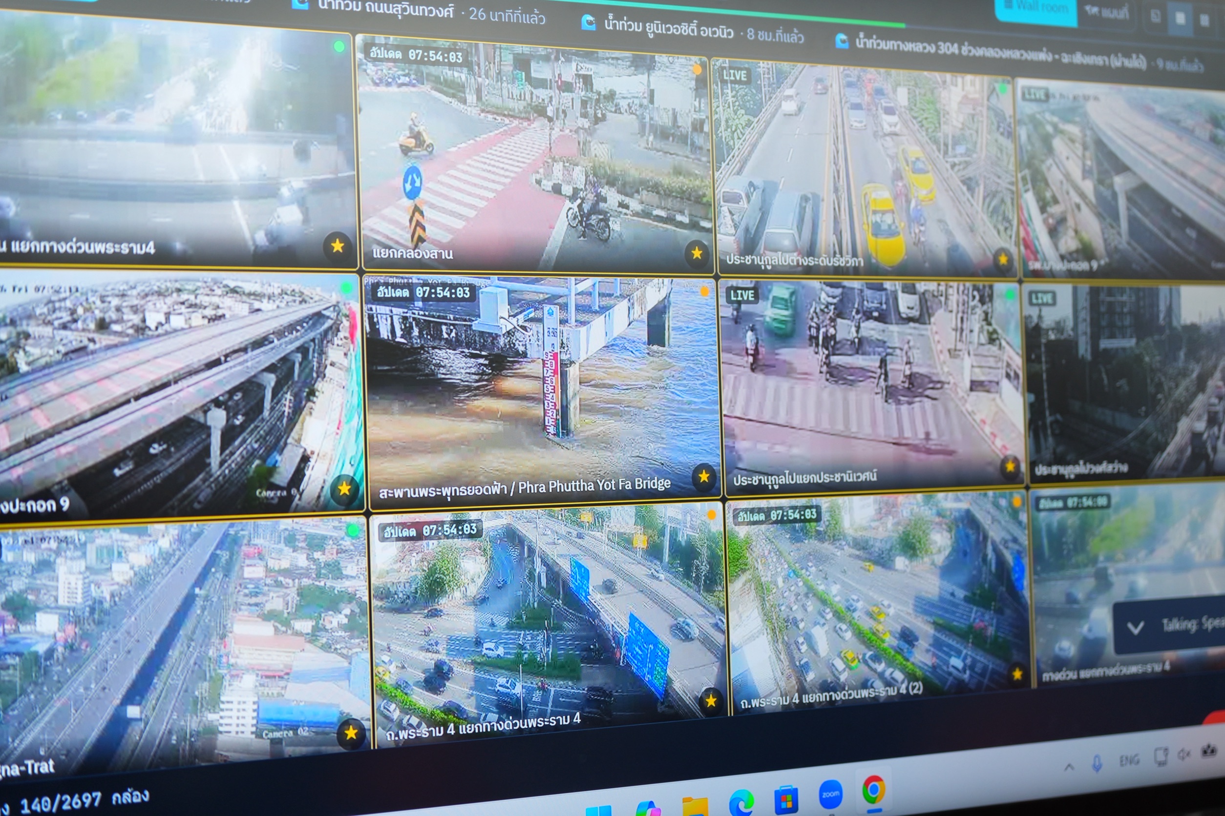Select the dense grid layout icon at far right

tap(1204, 20)
